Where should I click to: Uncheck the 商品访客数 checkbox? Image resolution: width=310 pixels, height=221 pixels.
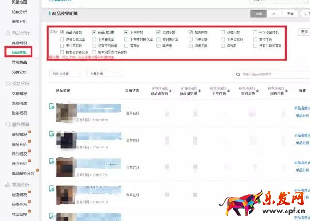(62, 33)
